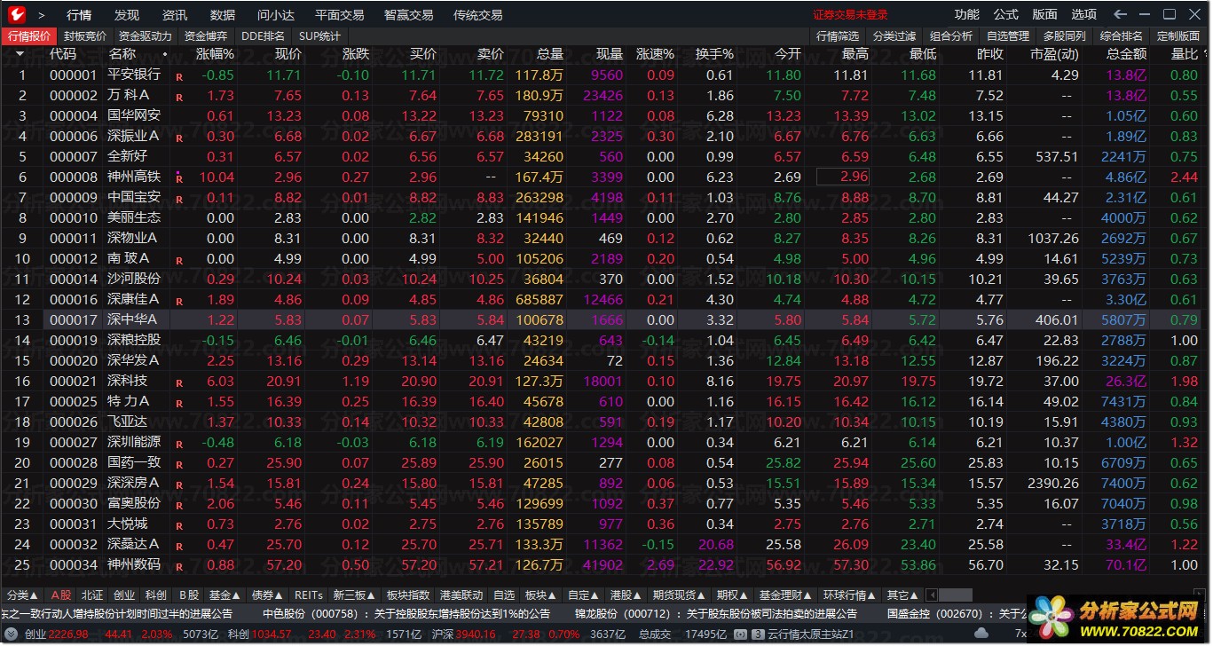This screenshot has width=1213, height=646.
Task: Click the stock code 000021 cell
Action: pos(74,382)
